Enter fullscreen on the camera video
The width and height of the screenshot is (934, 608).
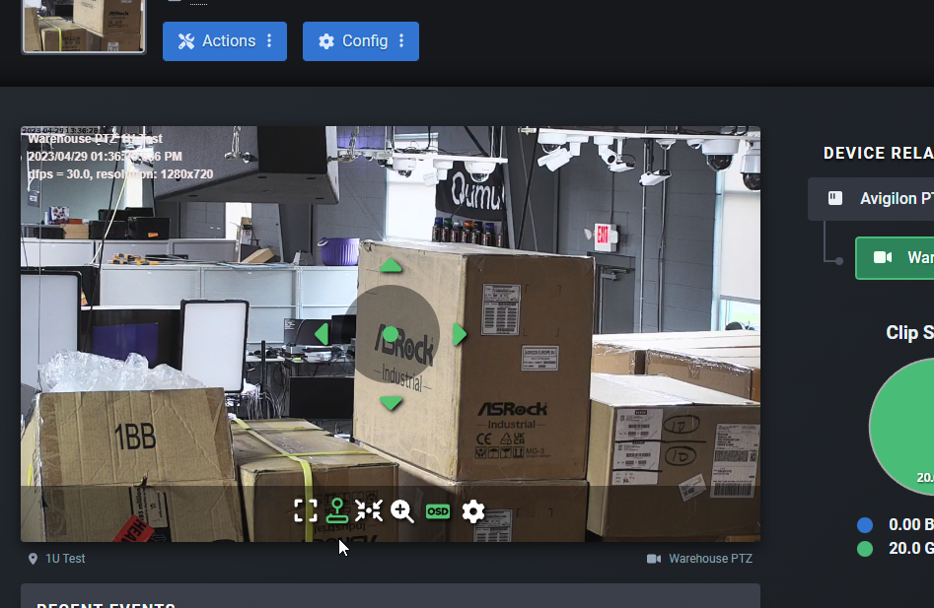pos(306,510)
